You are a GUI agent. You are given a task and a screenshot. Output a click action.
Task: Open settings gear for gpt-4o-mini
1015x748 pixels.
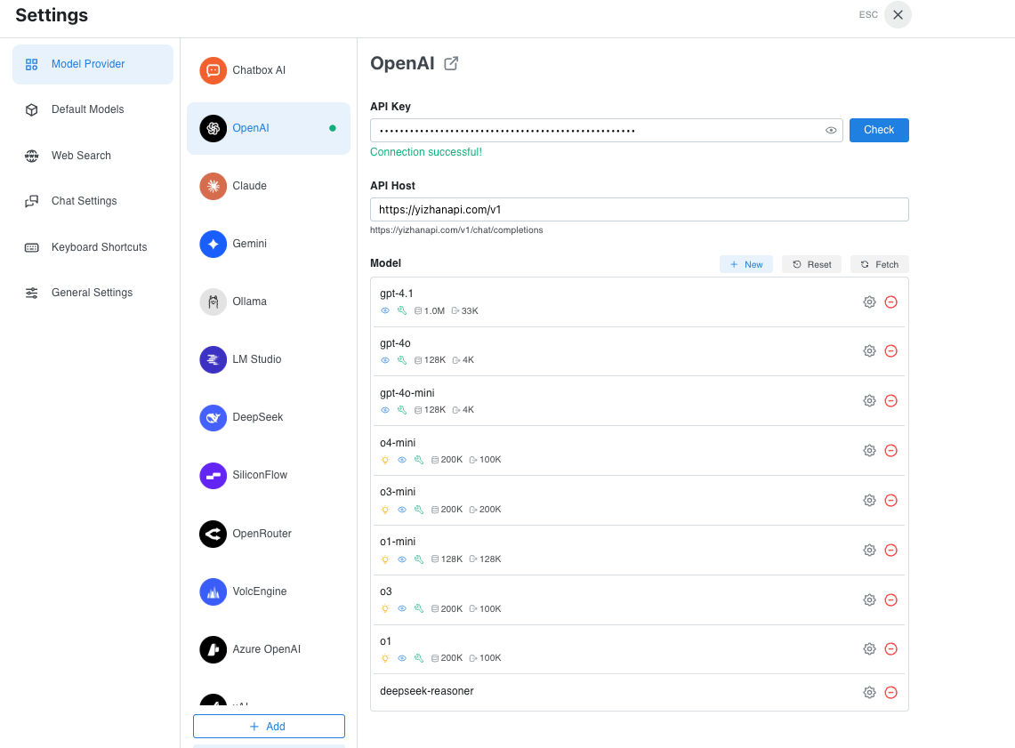[869, 400]
